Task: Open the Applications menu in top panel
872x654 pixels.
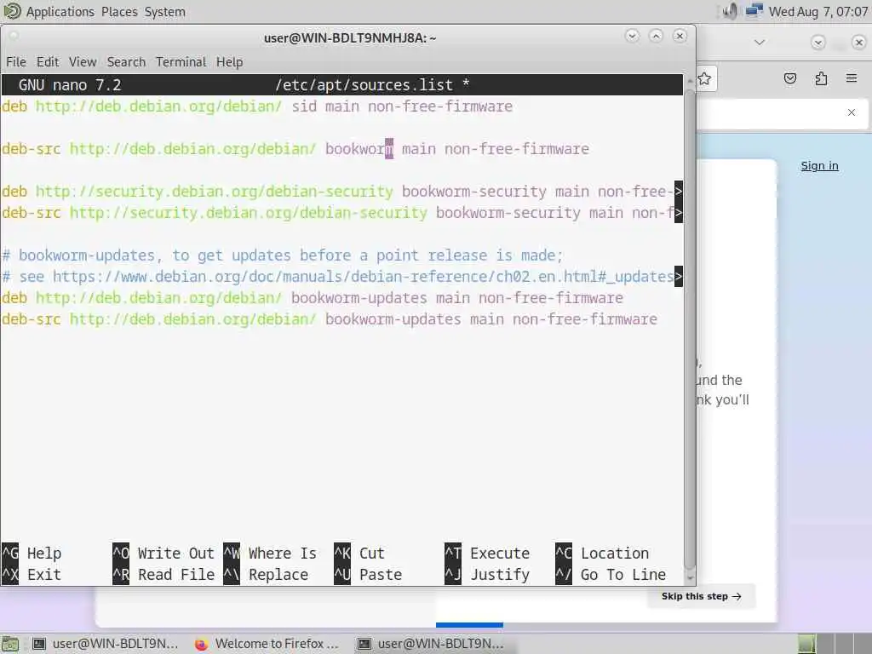Action: point(60,12)
